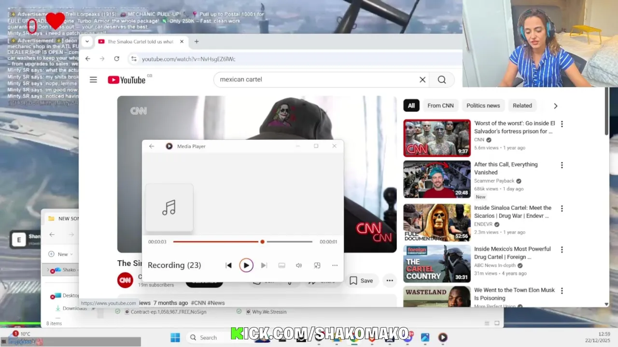Select 'The Sinaloa Cartel told us' browser tab
Viewport: 618px width, 347px height.
pos(140,41)
